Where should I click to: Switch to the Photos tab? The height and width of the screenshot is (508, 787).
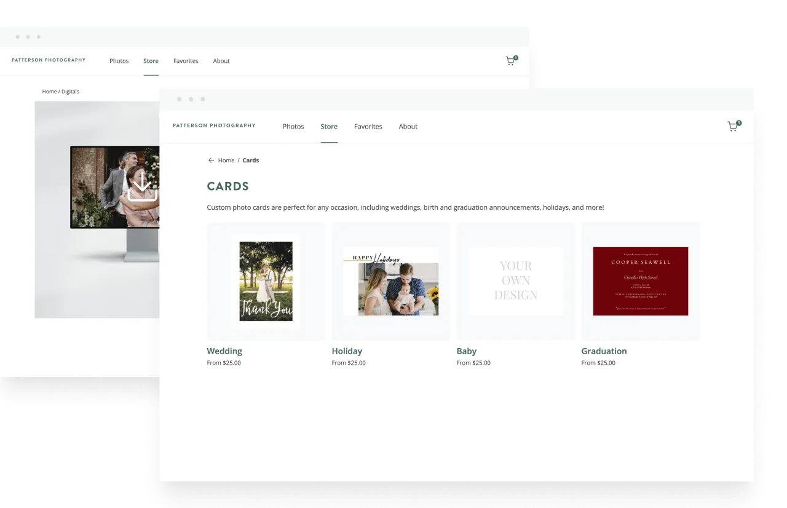[x=293, y=126]
